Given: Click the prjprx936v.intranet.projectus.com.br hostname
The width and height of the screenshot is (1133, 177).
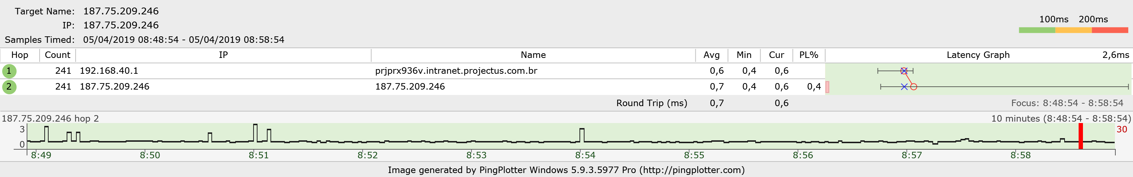Looking at the screenshot, I should pos(456,71).
